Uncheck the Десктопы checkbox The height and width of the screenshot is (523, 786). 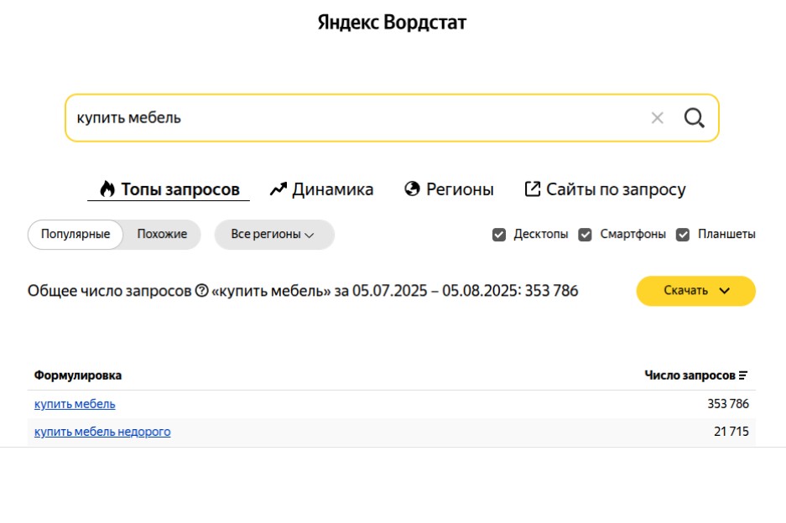pyautogui.click(x=499, y=235)
